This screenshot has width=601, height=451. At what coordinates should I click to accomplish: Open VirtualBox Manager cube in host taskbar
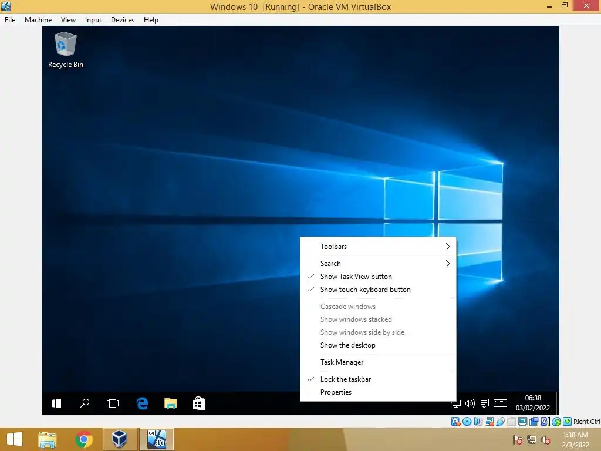[120, 439]
